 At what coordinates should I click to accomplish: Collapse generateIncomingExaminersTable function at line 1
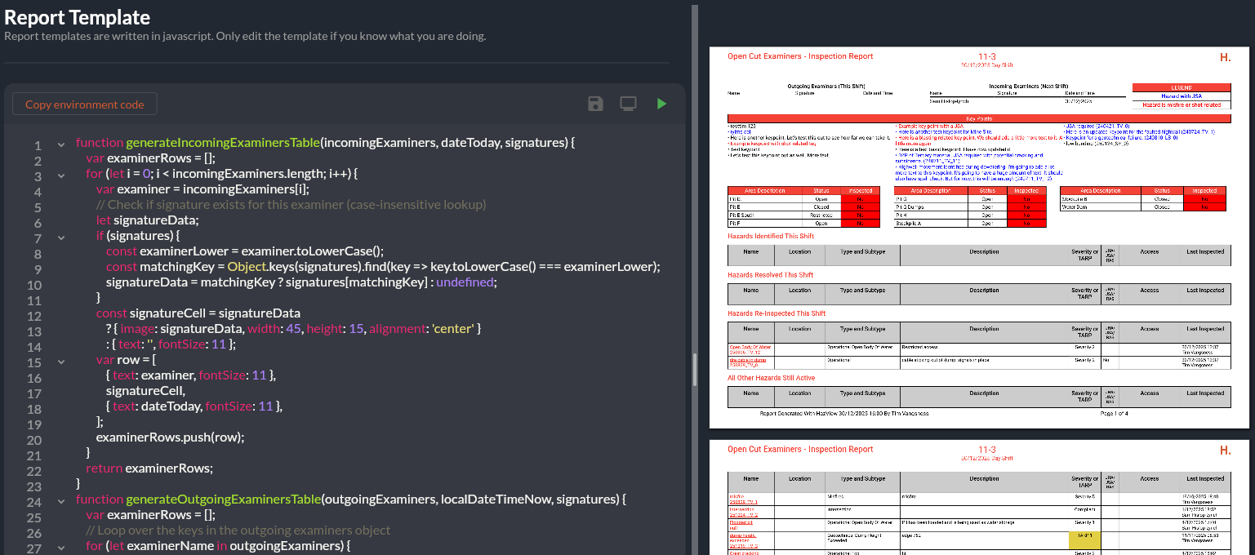tap(60, 145)
